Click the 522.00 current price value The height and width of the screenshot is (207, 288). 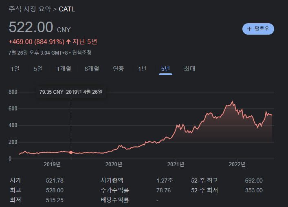tap(31, 27)
